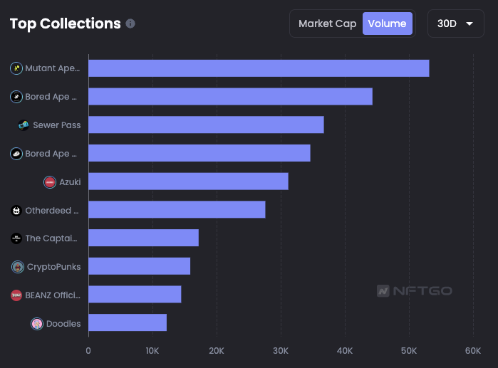The width and height of the screenshot is (498, 368).
Task: Click the Doodles volume bar
Action: [x=127, y=323]
